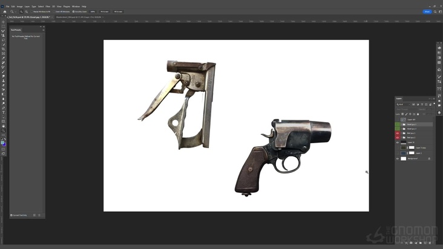Expand the second green layer group
Screen dimensions: 443x249
click(401, 129)
